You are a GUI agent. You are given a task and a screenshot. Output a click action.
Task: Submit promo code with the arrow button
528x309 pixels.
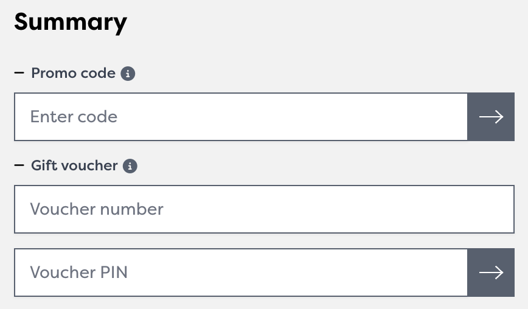(x=491, y=117)
